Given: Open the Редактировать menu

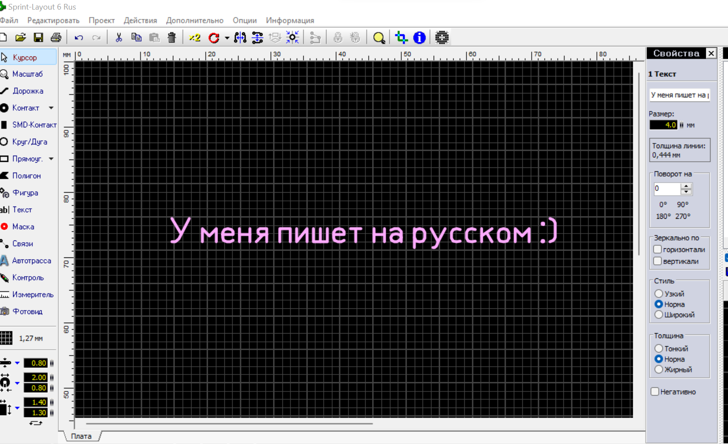Looking at the screenshot, I should click(53, 20).
